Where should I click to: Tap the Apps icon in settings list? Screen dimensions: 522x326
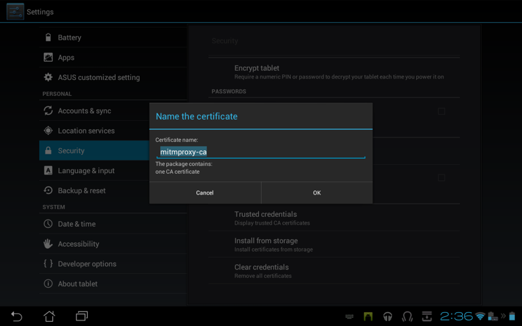pos(48,58)
